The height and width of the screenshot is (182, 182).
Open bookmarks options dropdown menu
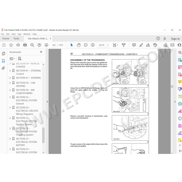pyautogui.click(x=12, y=58)
